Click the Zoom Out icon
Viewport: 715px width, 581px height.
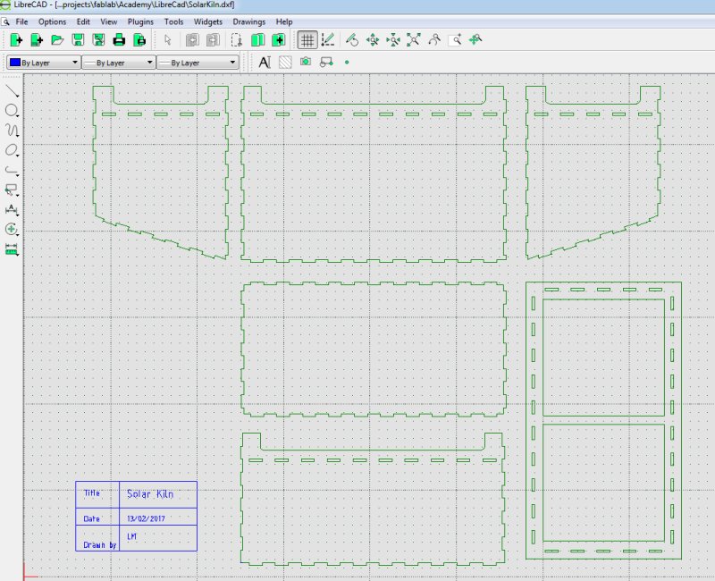pyautogui.click(x=393, y=40)
